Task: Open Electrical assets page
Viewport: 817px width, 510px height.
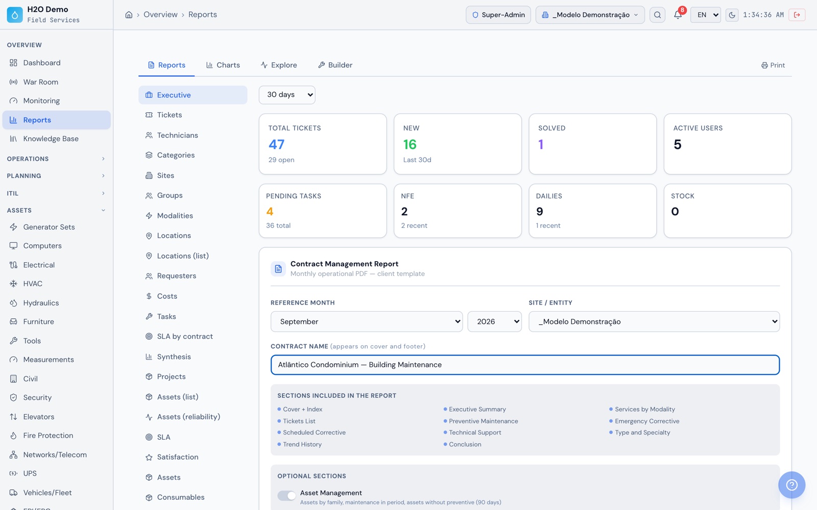Action: tap(56, 265)
